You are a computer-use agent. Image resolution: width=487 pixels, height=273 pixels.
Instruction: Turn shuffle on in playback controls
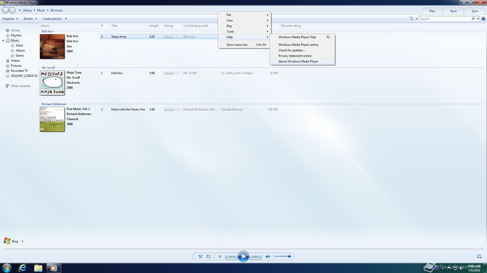(x=200, y=256)
